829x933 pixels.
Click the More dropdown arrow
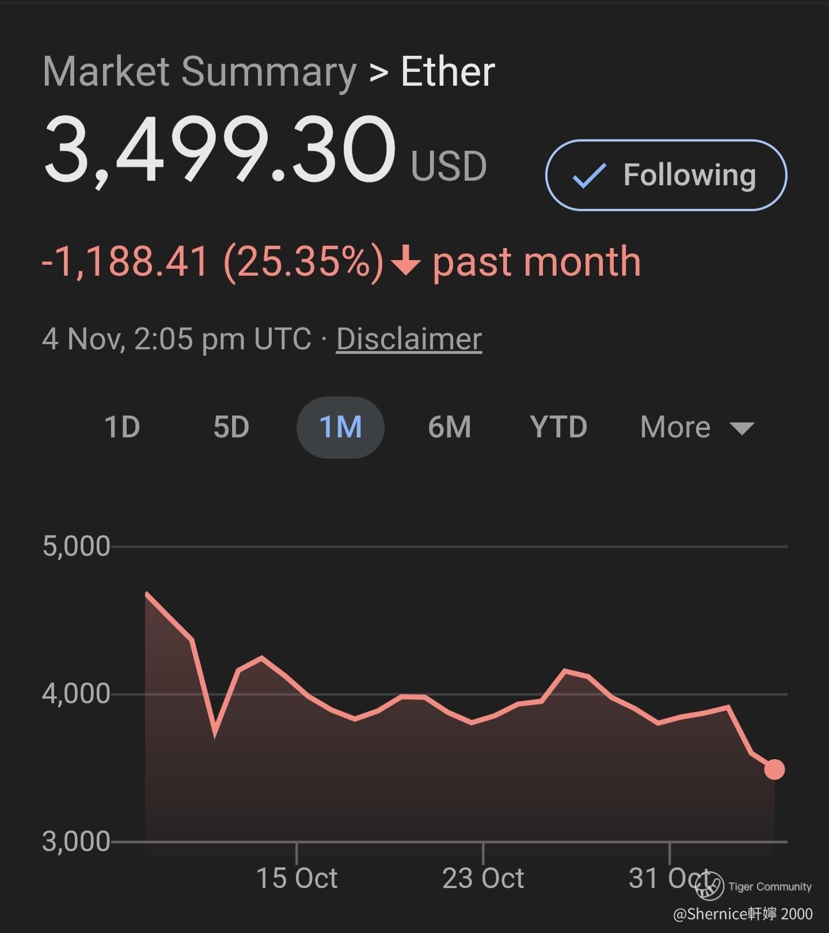coord(741,428)
